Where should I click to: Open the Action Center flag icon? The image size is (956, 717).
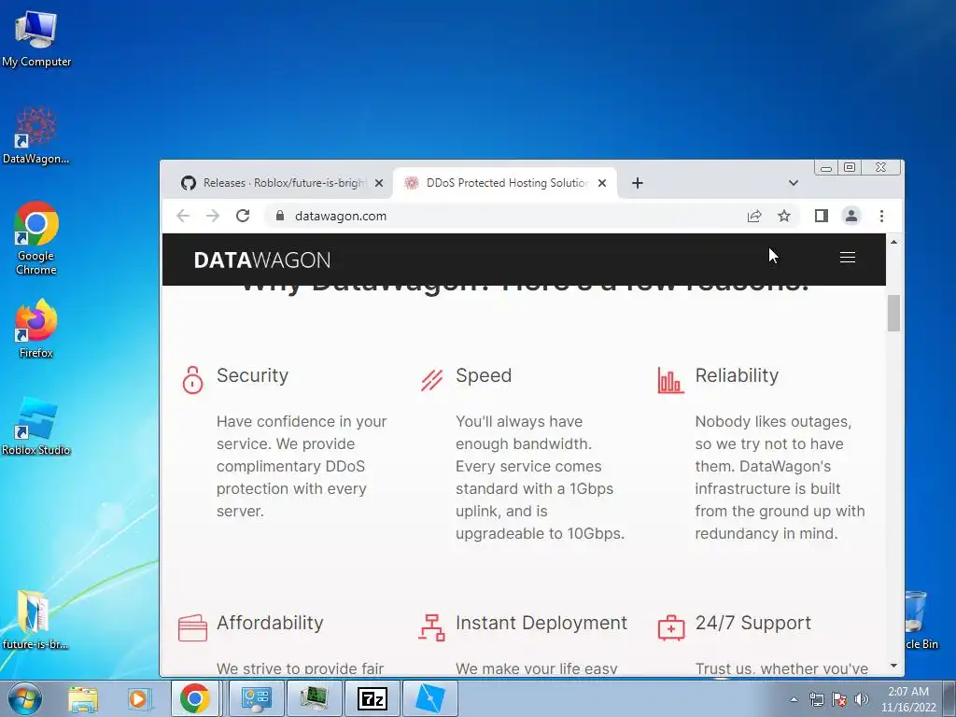click(x=839, y=699)
